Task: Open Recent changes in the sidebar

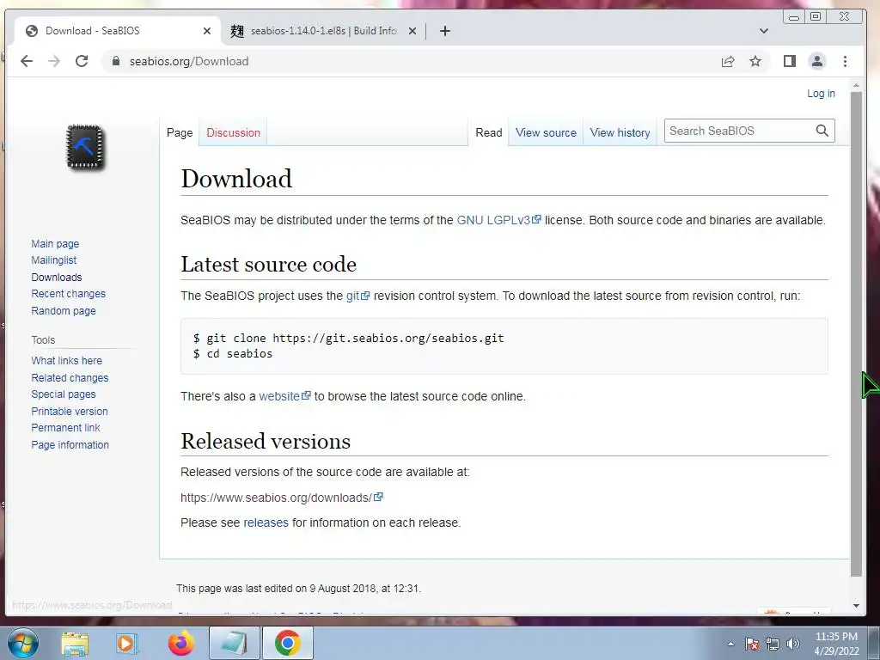Action: pyautogui.click(x=69, y=294)
